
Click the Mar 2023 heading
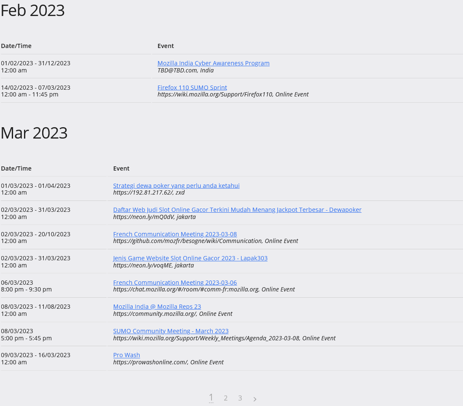pos(34,133)
